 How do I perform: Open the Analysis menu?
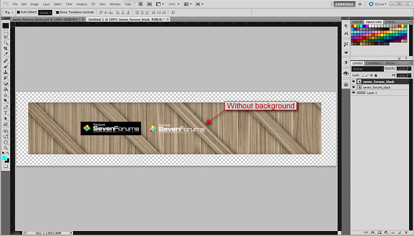(x=82, y=4)
